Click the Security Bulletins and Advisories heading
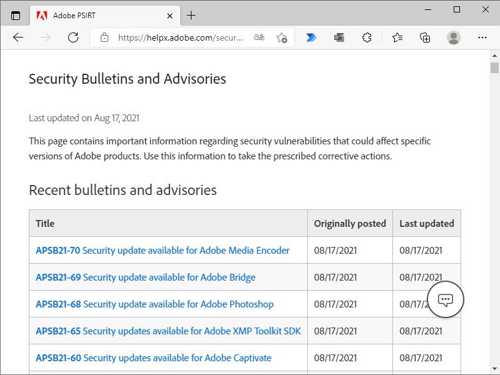The image size is (500, 375). click(x=127, y=79)
